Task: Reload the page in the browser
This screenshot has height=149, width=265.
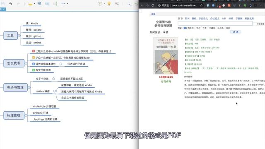Action: pyautogui.click(x=153, y=5)
